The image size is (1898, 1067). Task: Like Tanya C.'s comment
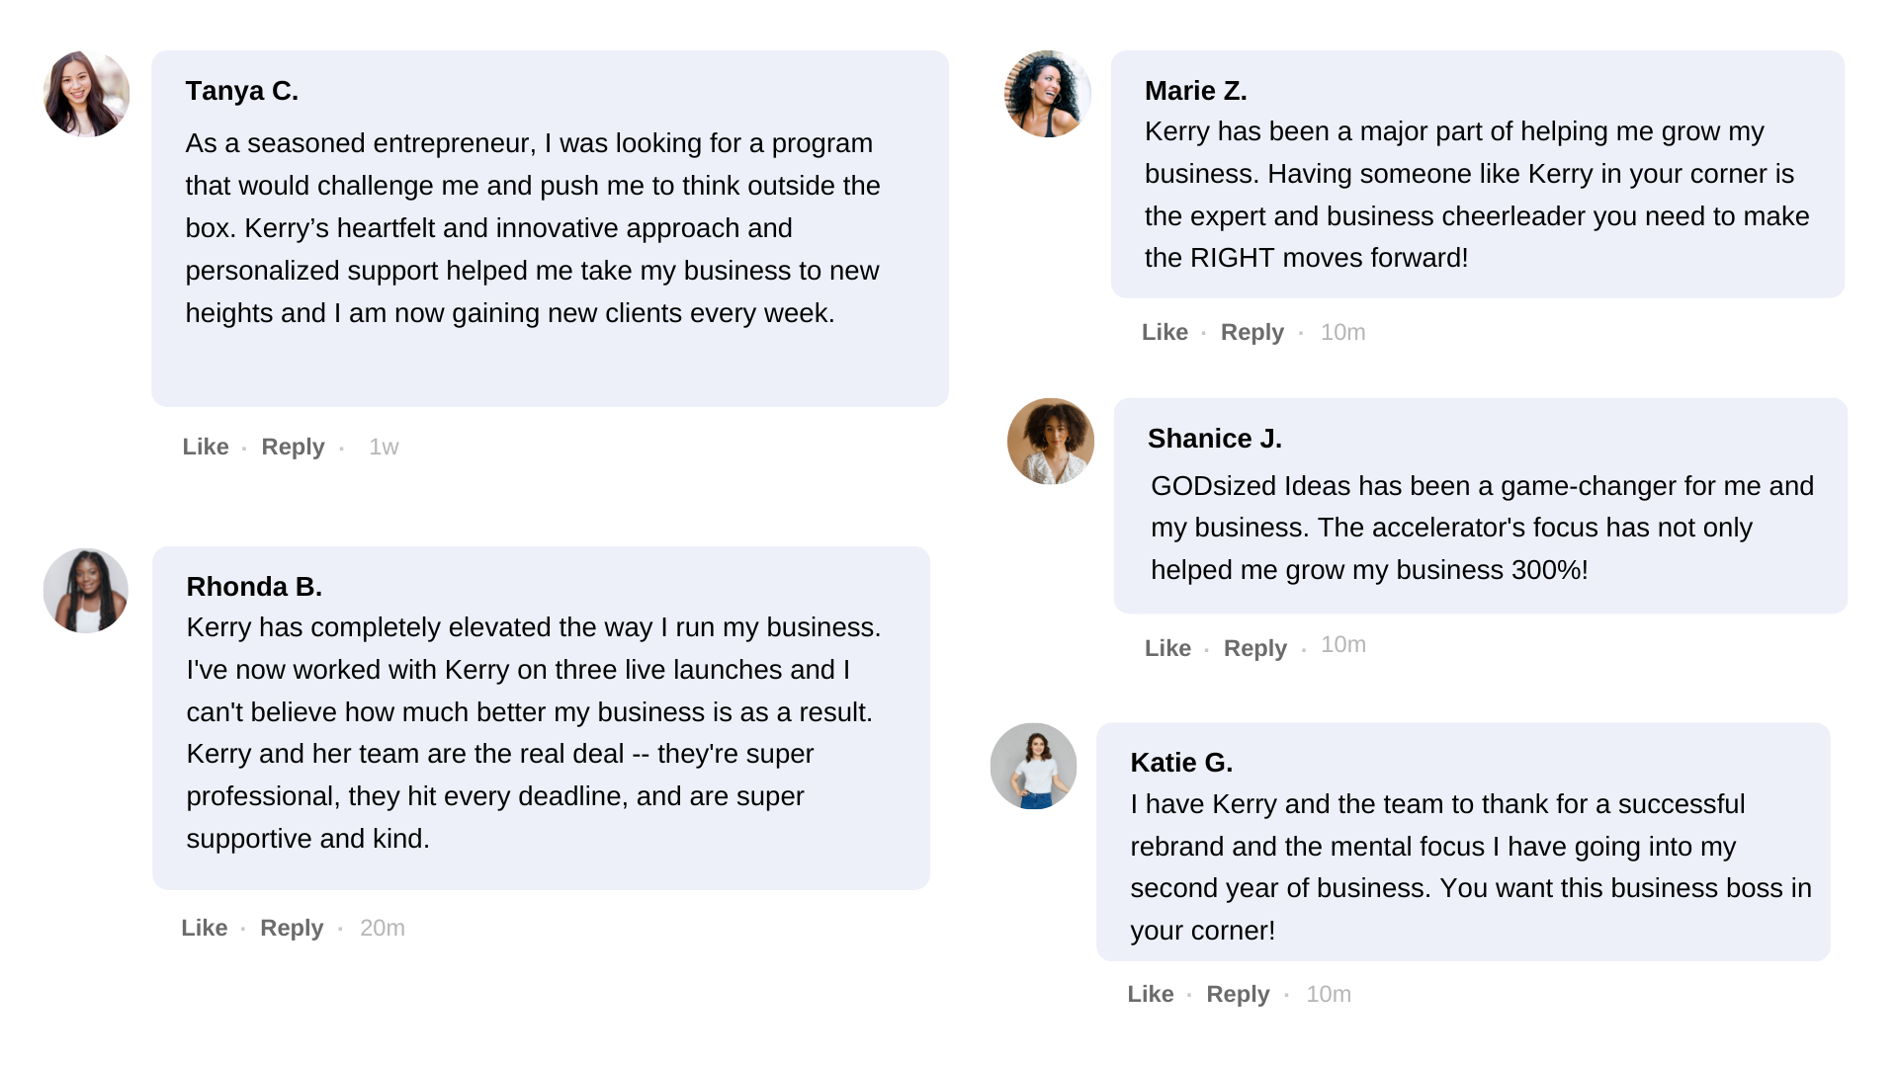point(206,447)
